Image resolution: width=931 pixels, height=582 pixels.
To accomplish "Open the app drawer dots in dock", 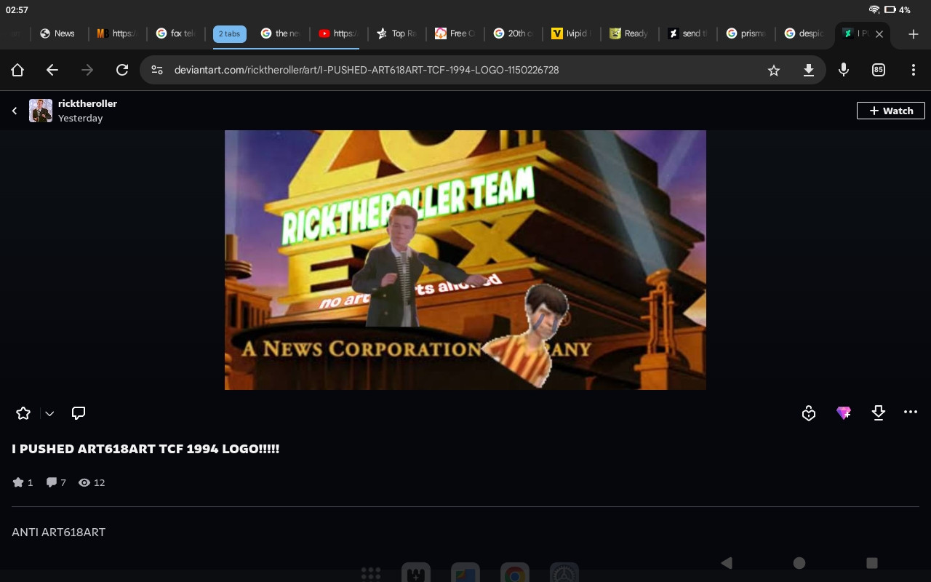I will point(371,574).
